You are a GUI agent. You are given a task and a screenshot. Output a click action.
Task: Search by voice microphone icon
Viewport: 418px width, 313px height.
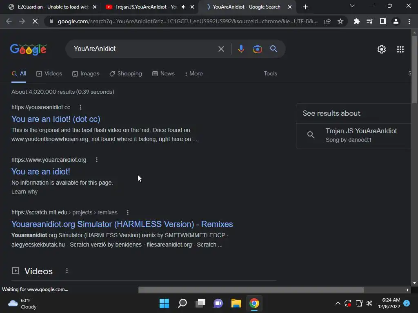241,49
